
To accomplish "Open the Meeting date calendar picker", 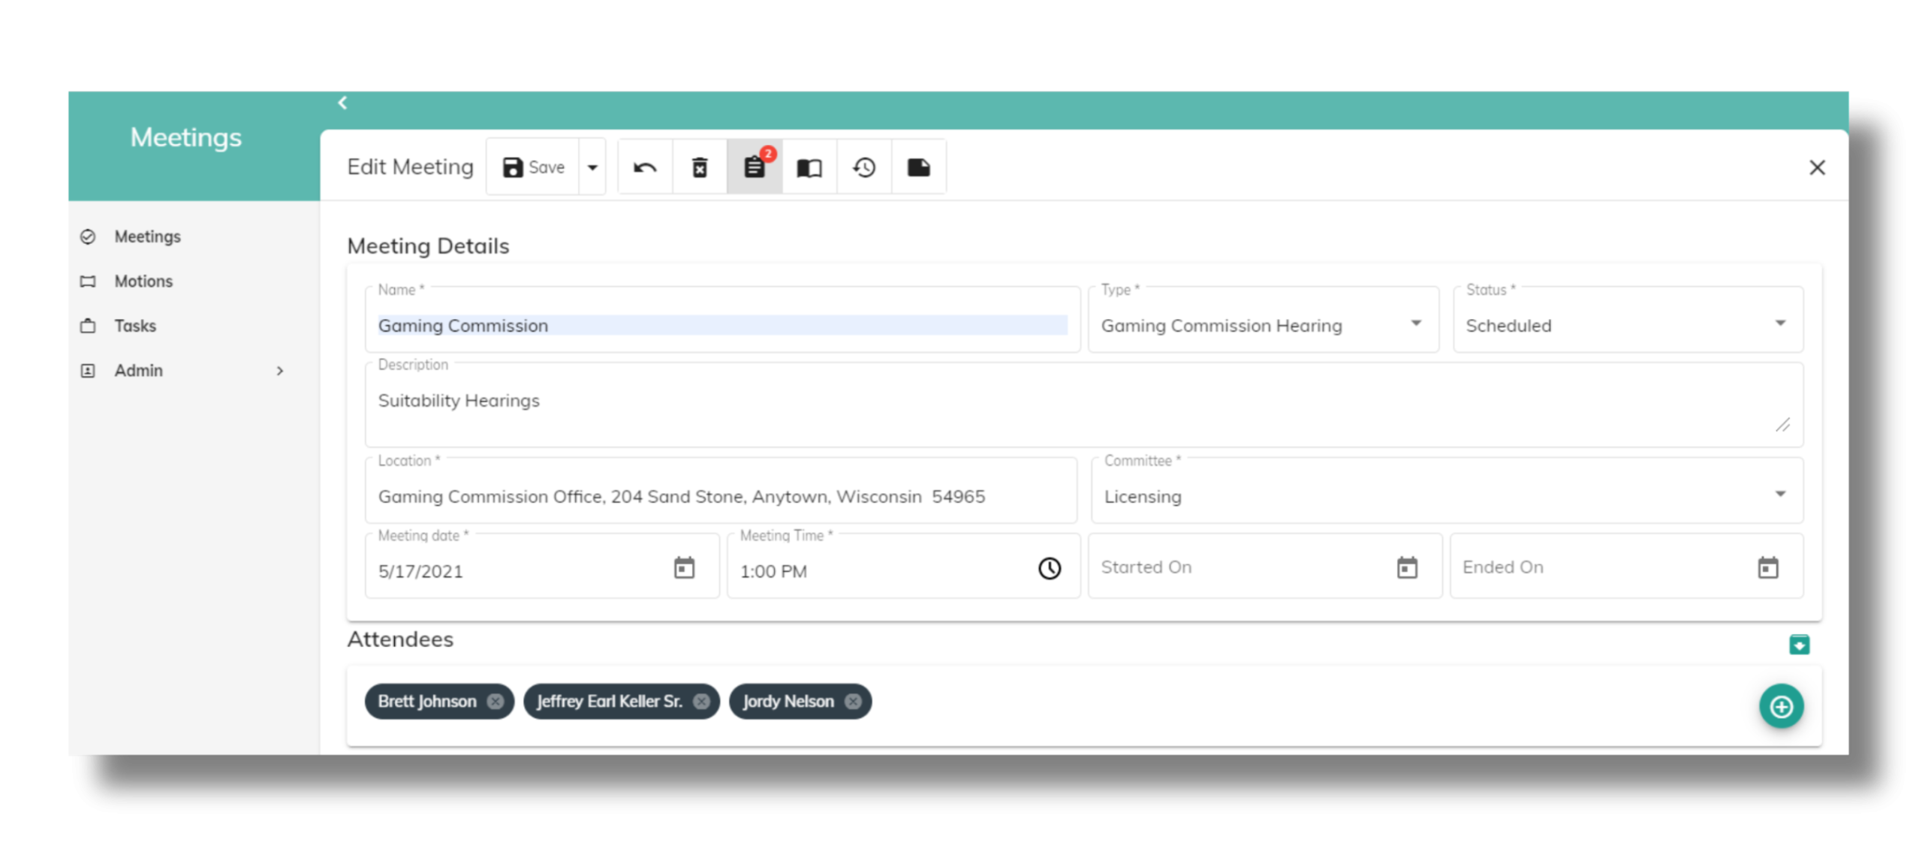I will click(x=684, y=568).
